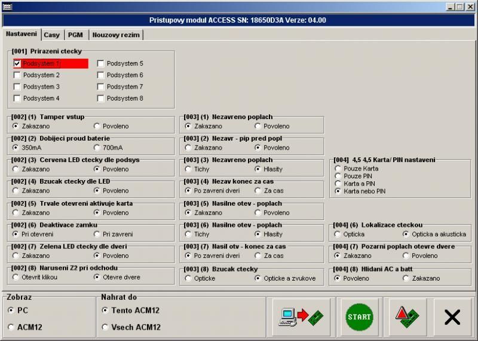The image size is (478, 341).
Task: Click the application icon in title bar
Action: click(x=6, y=7)
